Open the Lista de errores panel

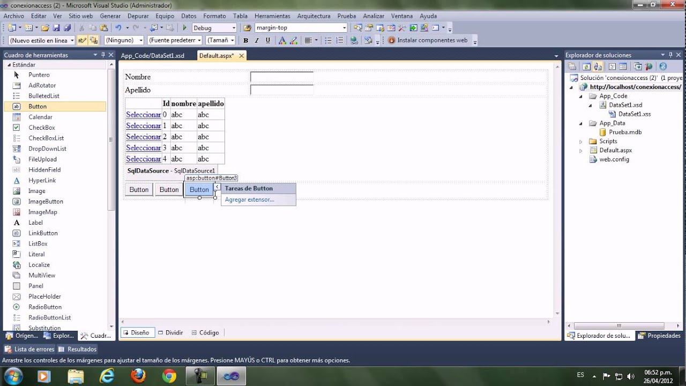pyautogui.click(x=30, y=349)
